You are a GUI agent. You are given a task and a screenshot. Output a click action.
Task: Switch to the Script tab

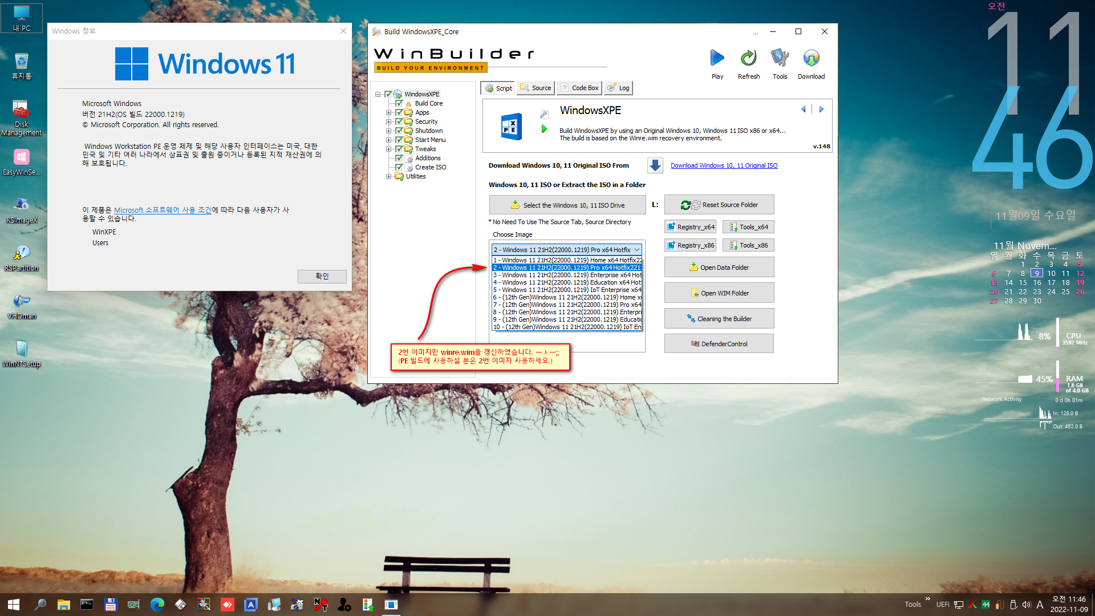[498, 88]
